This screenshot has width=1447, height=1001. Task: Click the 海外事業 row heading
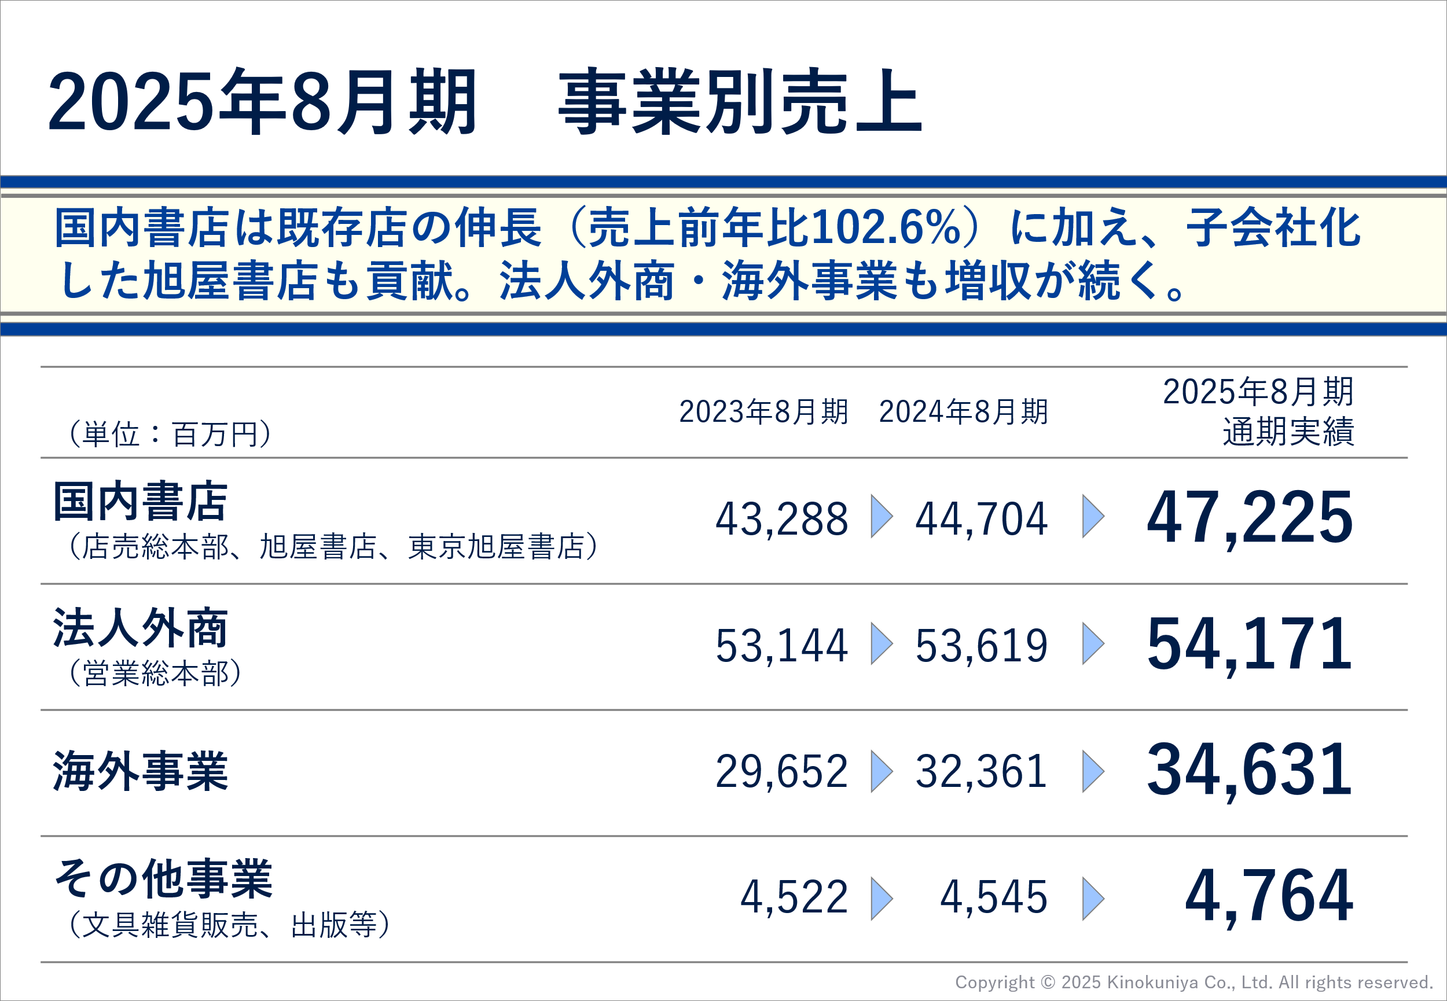[x=141, y=771]
